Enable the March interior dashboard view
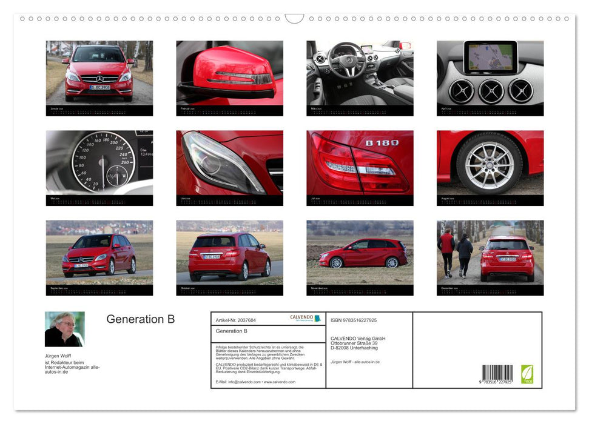This screenshot has height=424, width=589. tap(359, 73)
